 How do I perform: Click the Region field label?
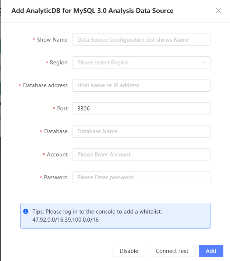pos(59,63)
